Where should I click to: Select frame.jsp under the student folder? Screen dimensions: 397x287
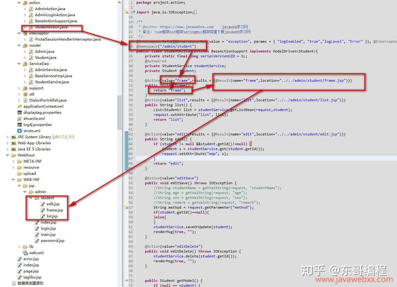(55, 210)
